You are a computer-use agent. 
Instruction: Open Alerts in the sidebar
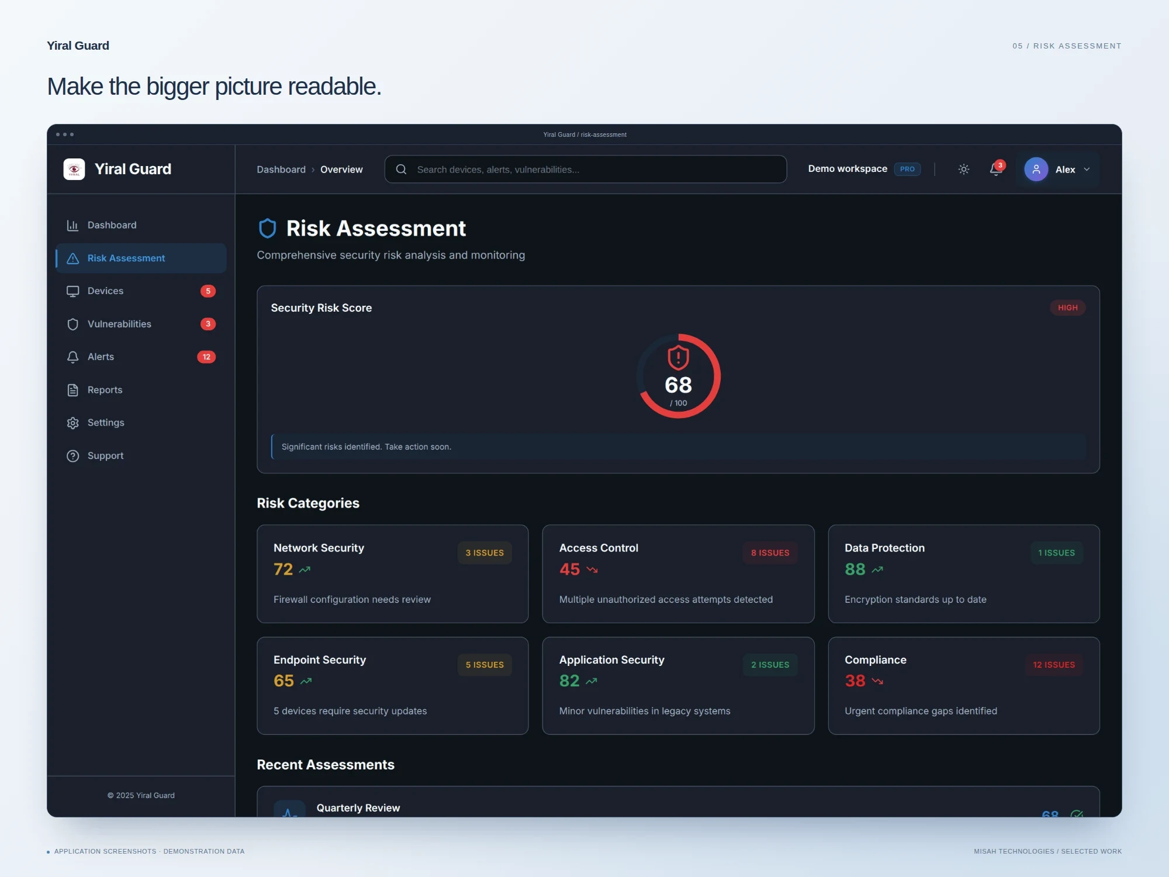(x=141, y=357)
